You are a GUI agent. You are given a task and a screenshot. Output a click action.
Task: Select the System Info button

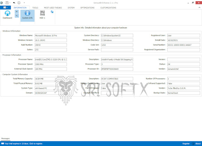[x=27, y=15]
